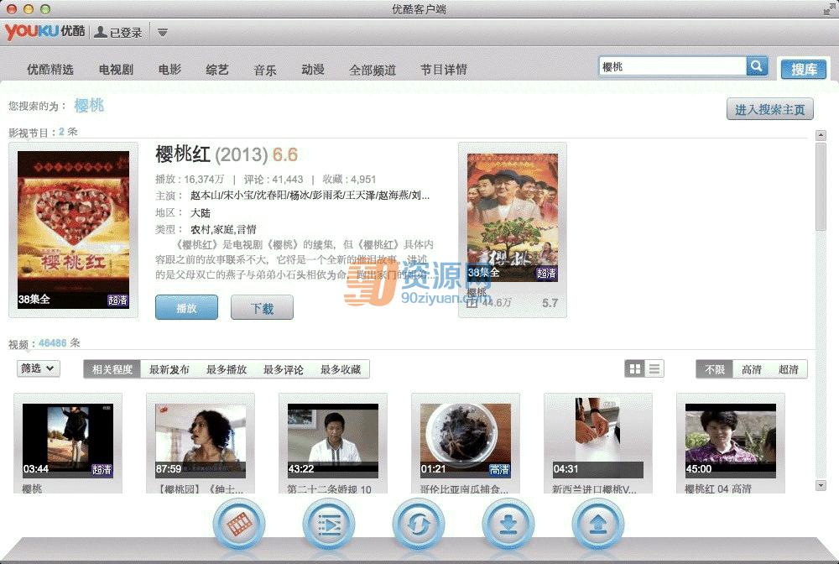Click the 樱桃 search keyword link
839x564 pixels.
(x=89, y=106)
